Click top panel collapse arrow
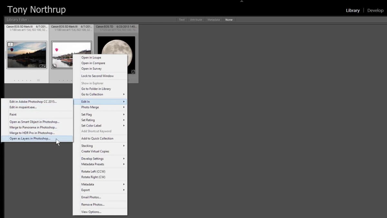The image size is (387, 218). pyautogui.click(x=242, y=1)
